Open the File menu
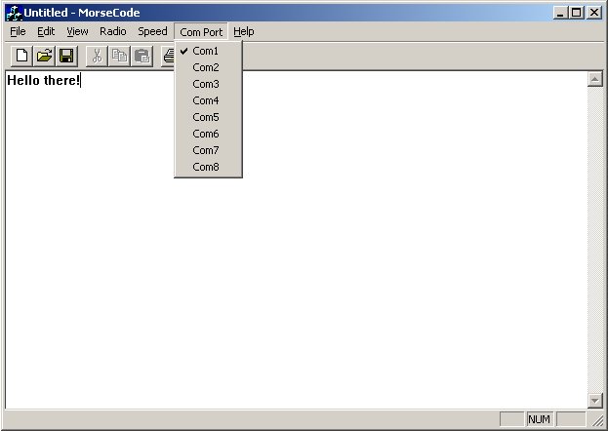This screenshot has height=431, width=608. [x=18, y=31]
